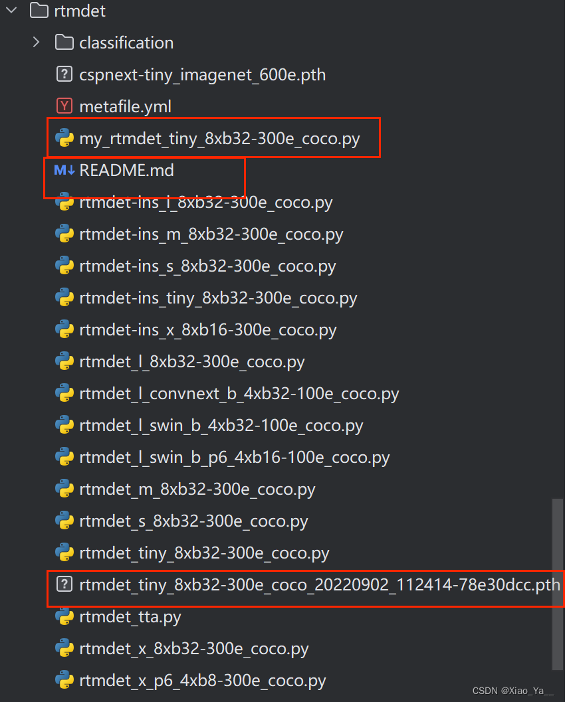Click the unknown-file icon for cspnext-tiny_imagenet_600e.pth
The width and height of the screenshot is (565, 702).
coord(64,74)
